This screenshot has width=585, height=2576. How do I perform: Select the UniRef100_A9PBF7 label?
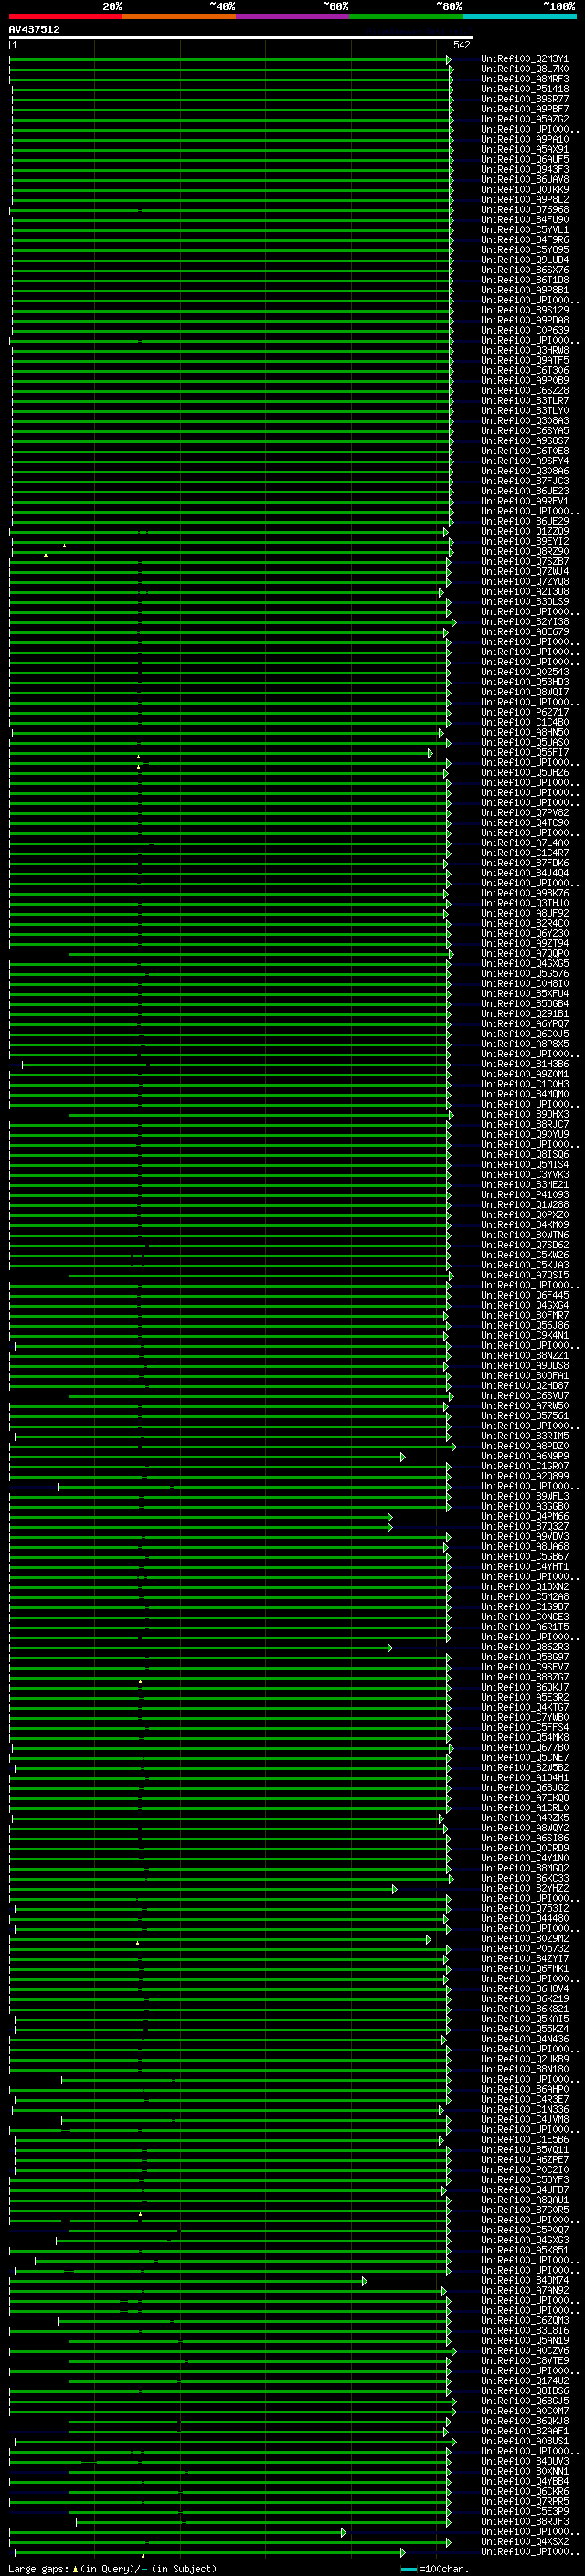(525, 109)
